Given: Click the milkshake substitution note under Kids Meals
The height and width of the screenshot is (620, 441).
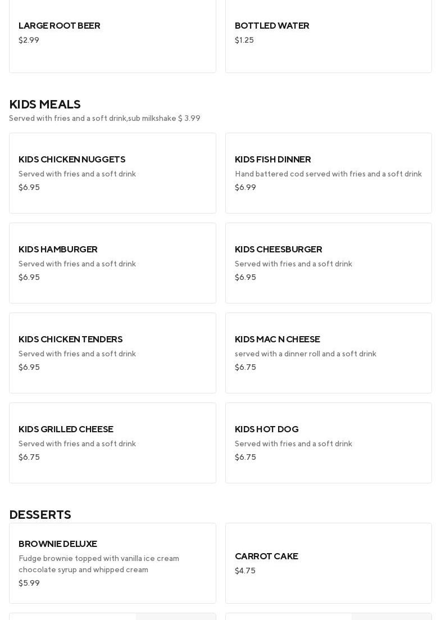Looking at the screenshot, I should coord(104,119).
